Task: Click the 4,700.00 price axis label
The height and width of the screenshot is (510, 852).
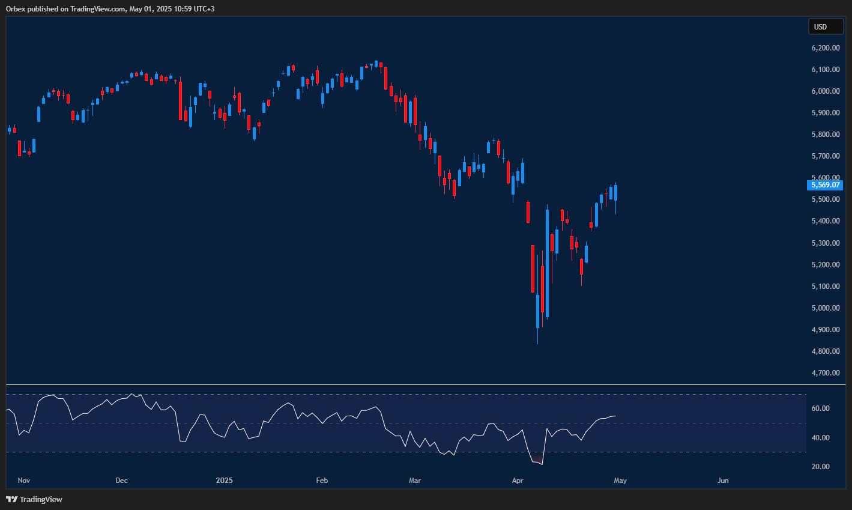Action: coord(824,373)
